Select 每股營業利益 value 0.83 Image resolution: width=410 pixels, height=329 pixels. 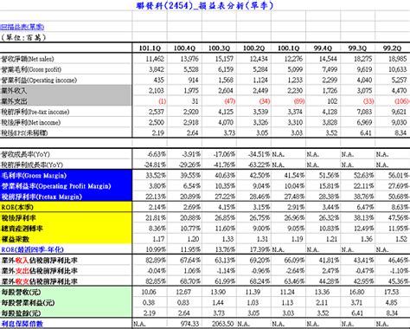click(x=183, y=303)
